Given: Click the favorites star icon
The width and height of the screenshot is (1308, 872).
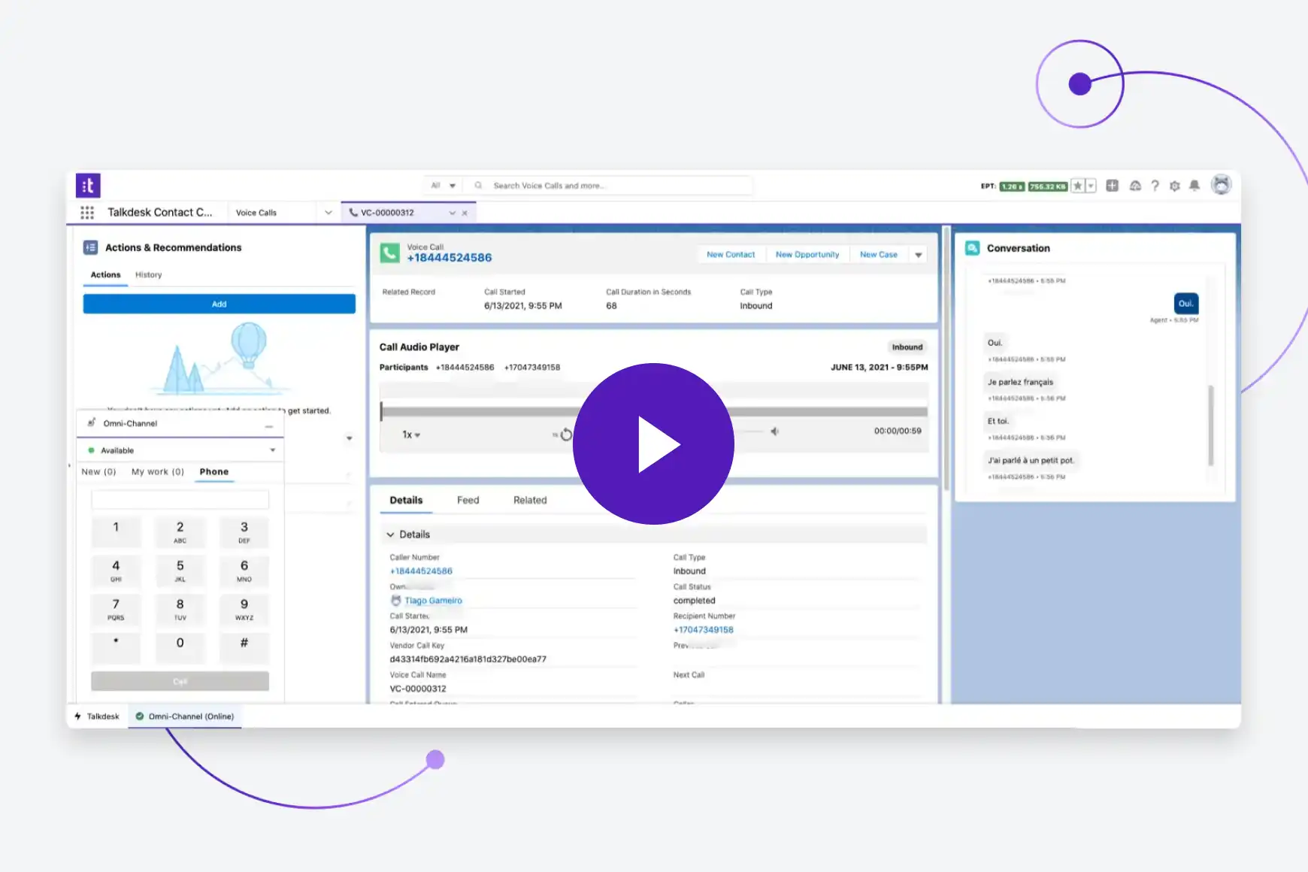Looking at the screenshot, I should 1078,186.
